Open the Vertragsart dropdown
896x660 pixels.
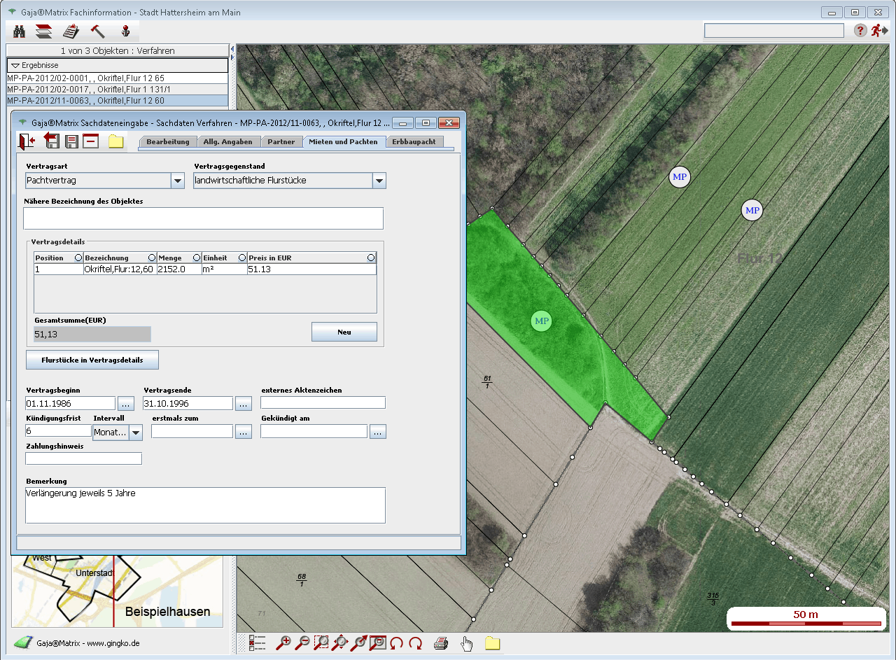point(177,181)
